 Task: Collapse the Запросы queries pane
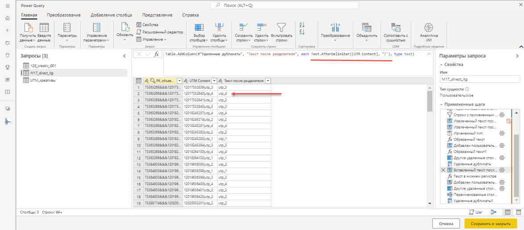pyautogui.click(x=124, y=56)
